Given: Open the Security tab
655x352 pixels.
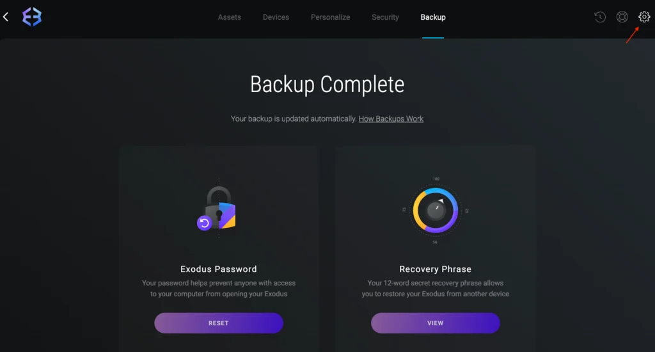Looking at the screenshot, I should (x=385, y=17).
